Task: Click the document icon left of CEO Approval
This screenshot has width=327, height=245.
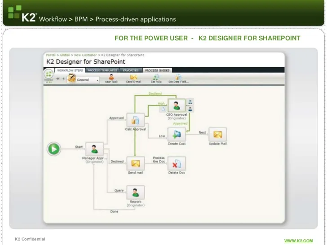Action: click(163, 109)
